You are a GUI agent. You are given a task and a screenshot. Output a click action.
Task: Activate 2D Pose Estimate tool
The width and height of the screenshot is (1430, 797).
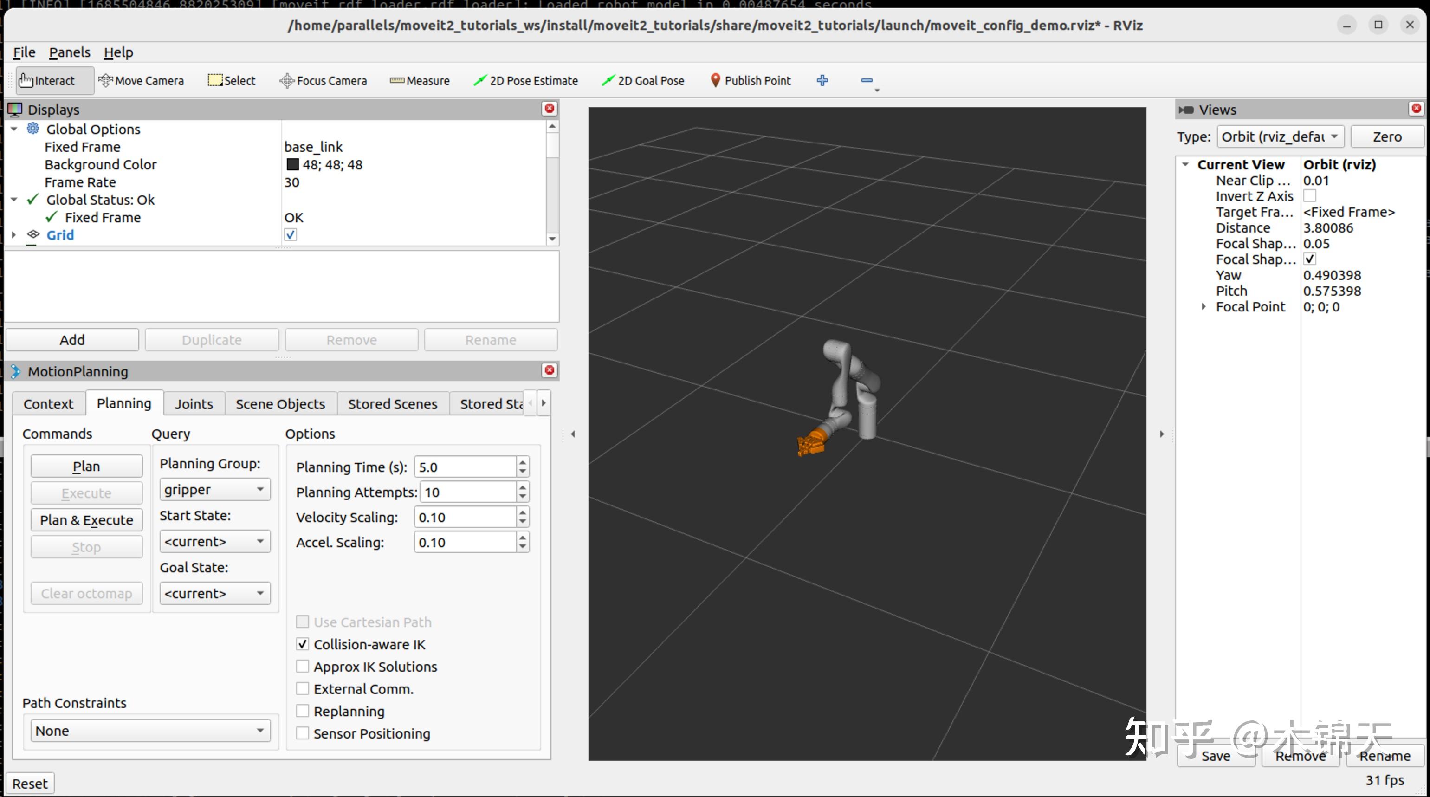tap(525, 80)
